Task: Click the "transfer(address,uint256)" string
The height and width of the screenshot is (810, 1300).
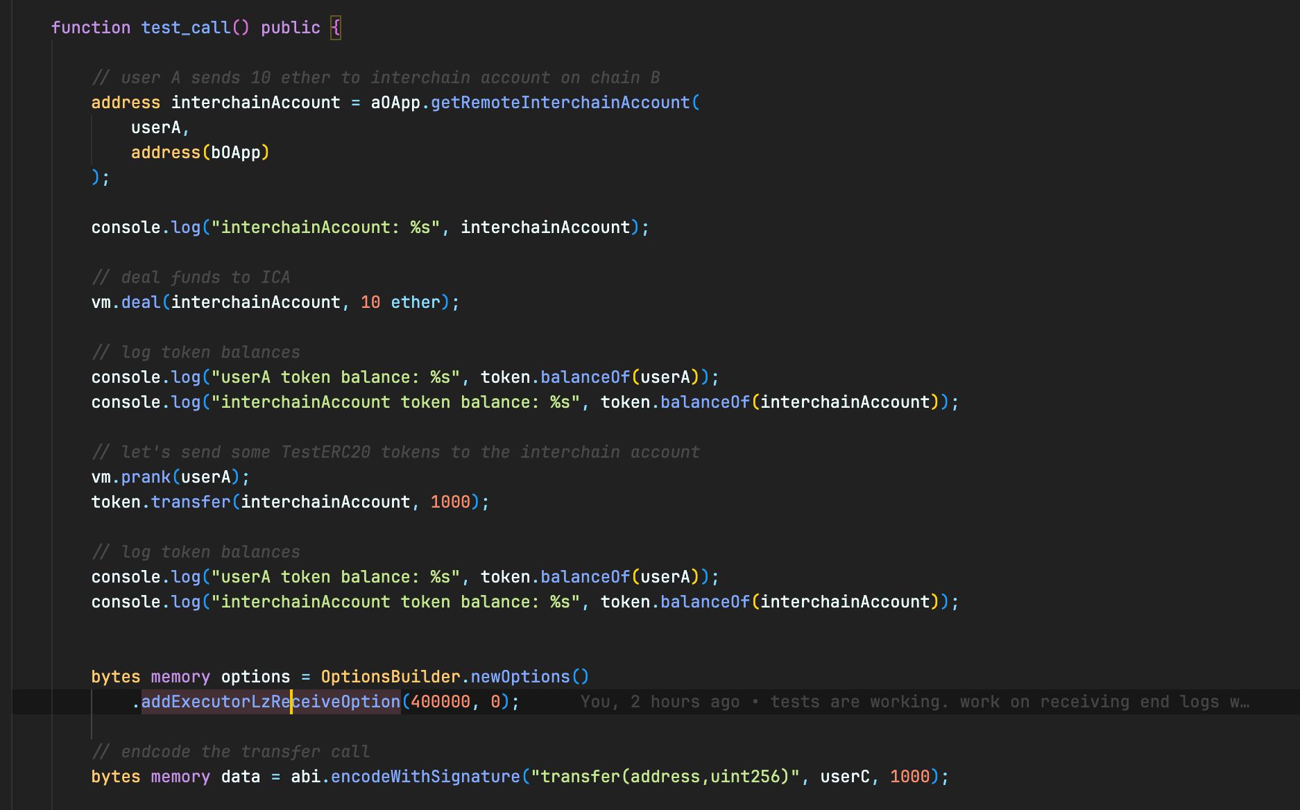Action: point(665,777)
